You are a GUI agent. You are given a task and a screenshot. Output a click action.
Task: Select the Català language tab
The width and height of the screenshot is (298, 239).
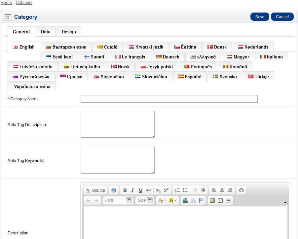[107, 47]
